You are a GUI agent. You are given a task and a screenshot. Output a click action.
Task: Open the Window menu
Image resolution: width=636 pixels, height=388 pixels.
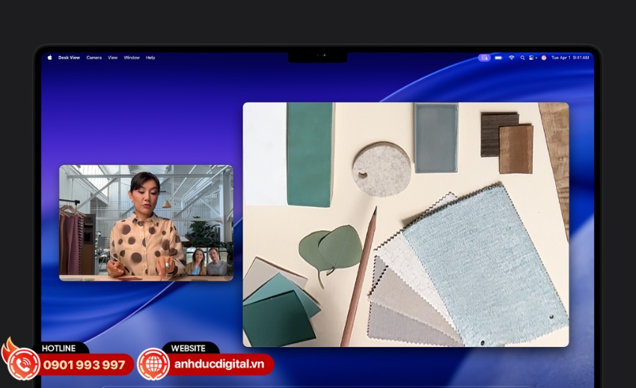click(x=132, y=58)
